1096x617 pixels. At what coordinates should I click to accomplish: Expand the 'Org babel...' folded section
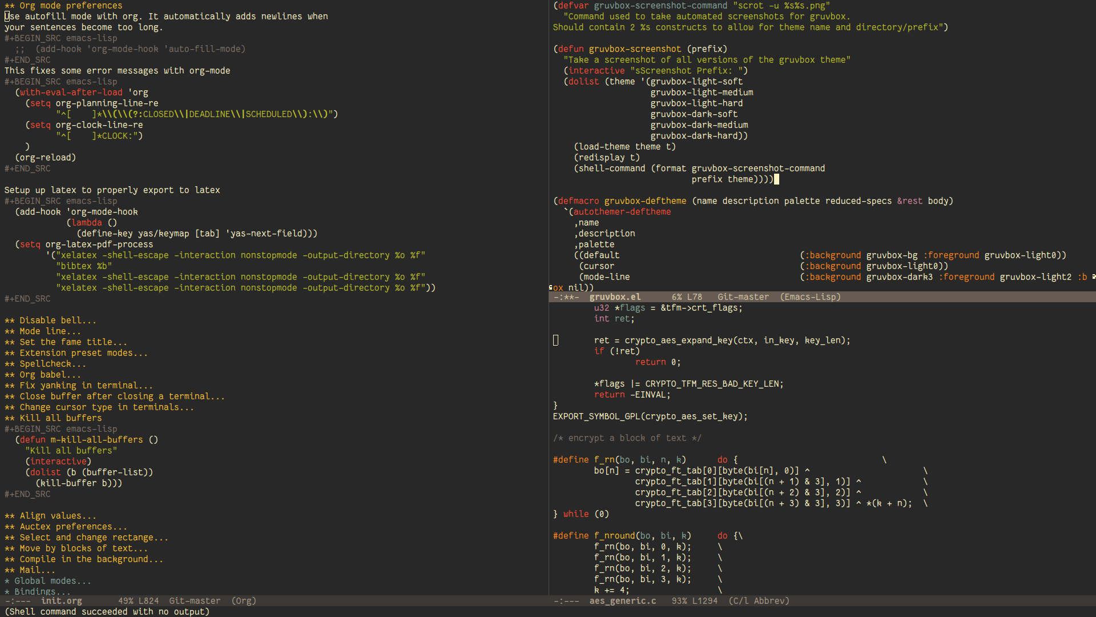pyautogui.click(x=50, y=375)
